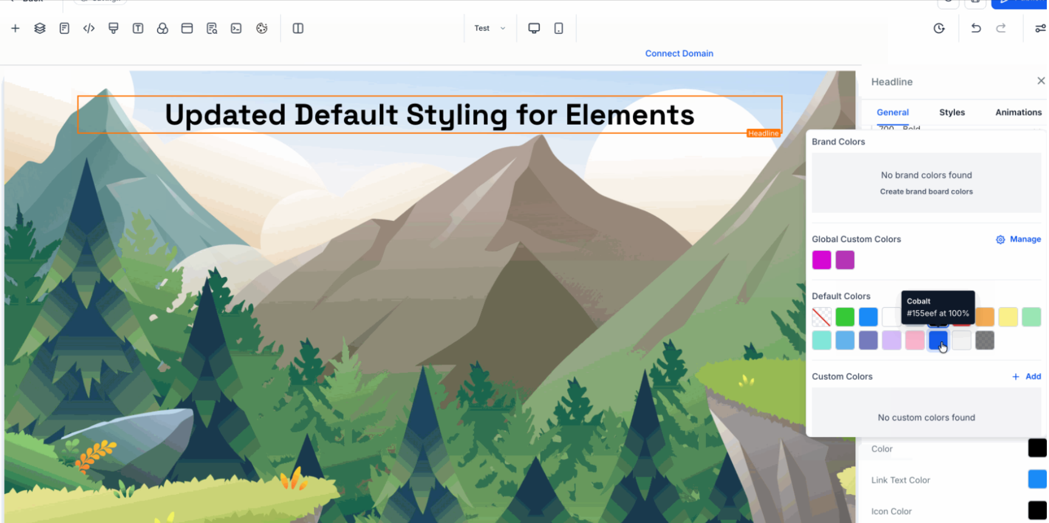The width and height of the screenshot is (1049, 523).
Task: Open the General tab
Action: point(892,112)
